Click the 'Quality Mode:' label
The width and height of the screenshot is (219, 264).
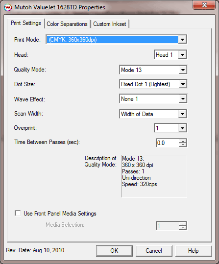click(x=30, y=70)
